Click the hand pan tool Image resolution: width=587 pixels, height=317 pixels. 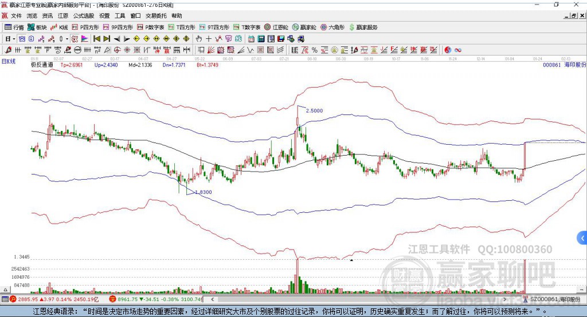point(198,39)
